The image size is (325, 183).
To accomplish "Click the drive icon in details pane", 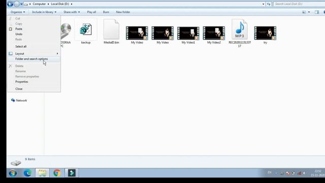I will [x=16, y=163].
